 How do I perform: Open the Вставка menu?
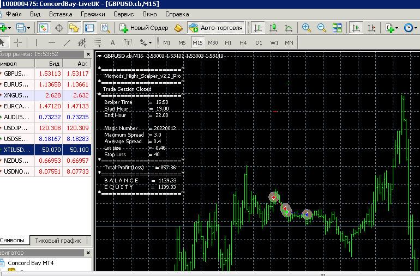coord(61,14)
